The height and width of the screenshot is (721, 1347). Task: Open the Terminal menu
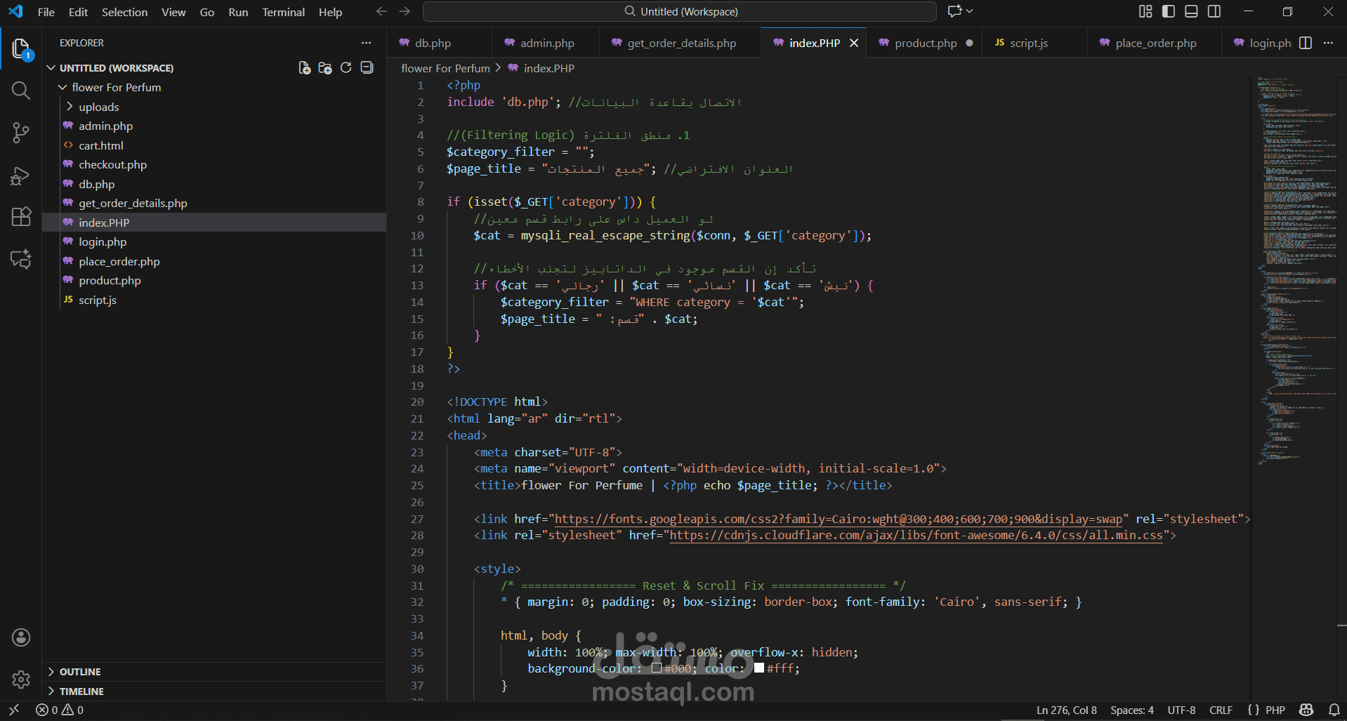tap(283, 12)
